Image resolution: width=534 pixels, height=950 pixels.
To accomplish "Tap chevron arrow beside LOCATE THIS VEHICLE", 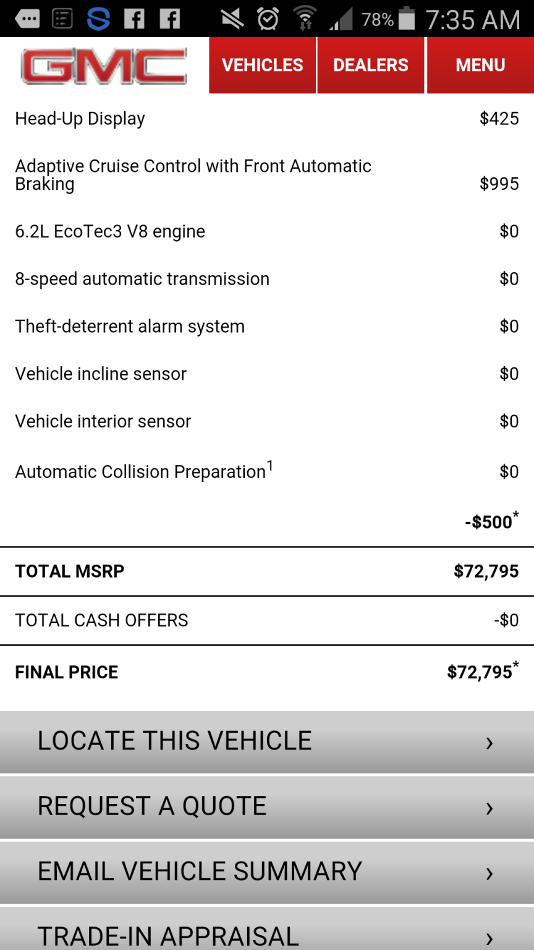I will pyautogui.click(x=489, y=743).
